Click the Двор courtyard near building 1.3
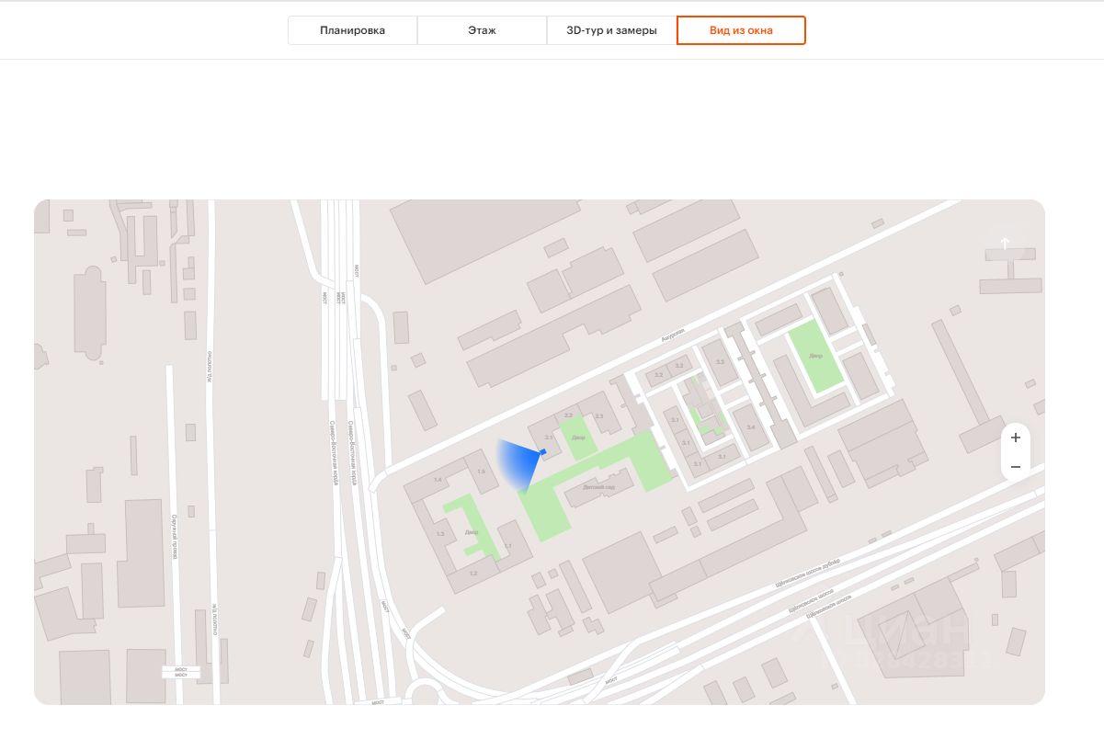 coord(471,532)
